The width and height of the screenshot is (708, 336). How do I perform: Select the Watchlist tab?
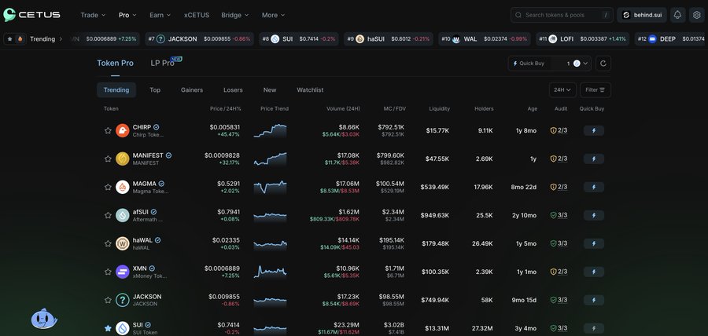coord(310,90)
